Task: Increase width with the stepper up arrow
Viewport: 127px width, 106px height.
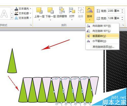Action: [122, 17]
